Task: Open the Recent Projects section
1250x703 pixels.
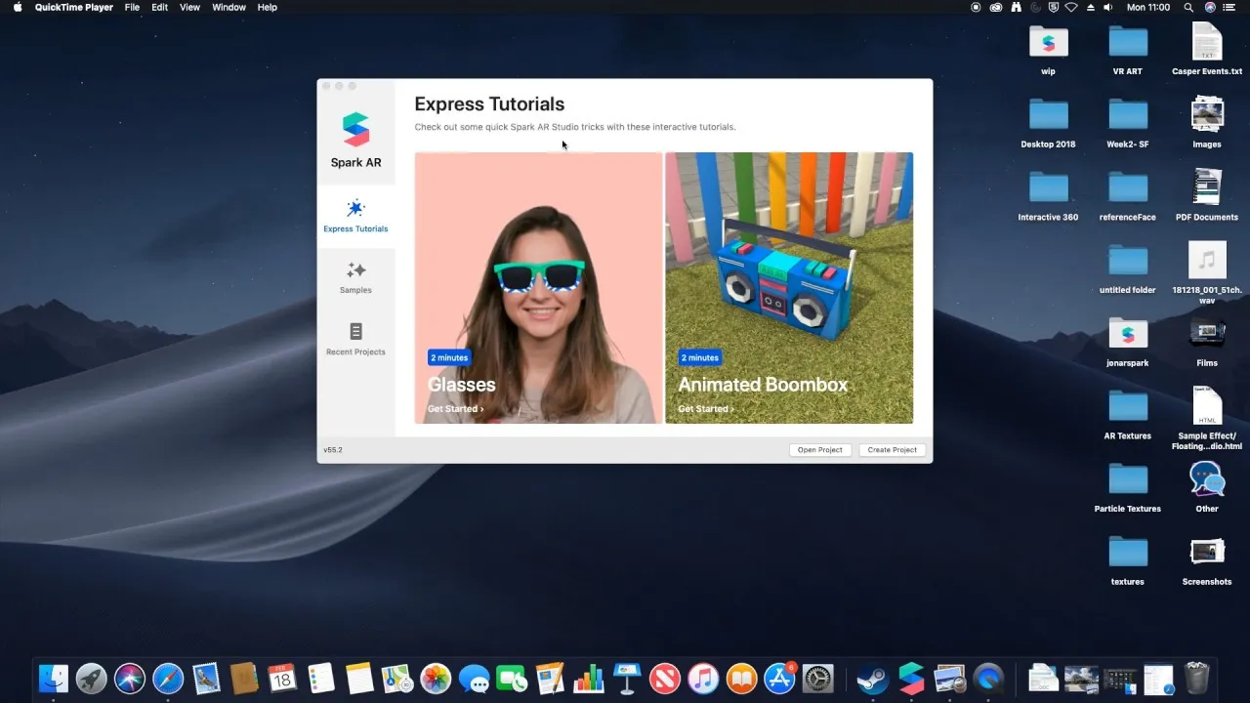Action: [x=355, y=339]
